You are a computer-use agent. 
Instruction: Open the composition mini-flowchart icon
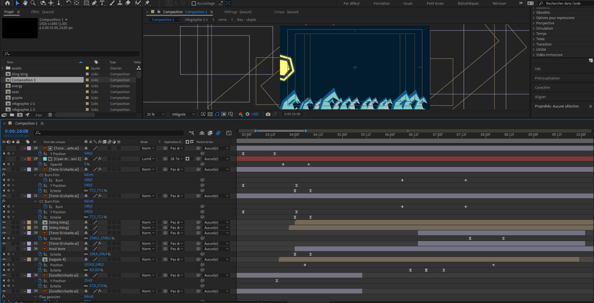(x=192, y=133)
